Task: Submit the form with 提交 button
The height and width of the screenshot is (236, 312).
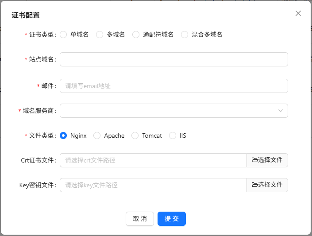Action: coord(172,219)
